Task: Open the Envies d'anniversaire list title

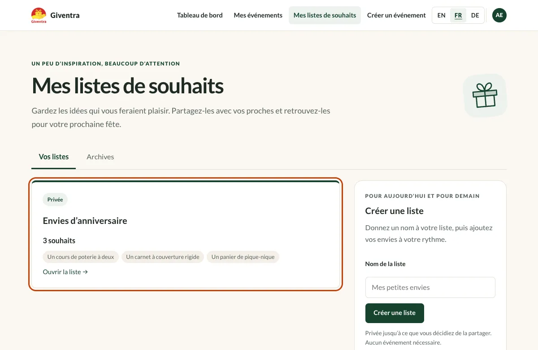Action: pos(85,221)
